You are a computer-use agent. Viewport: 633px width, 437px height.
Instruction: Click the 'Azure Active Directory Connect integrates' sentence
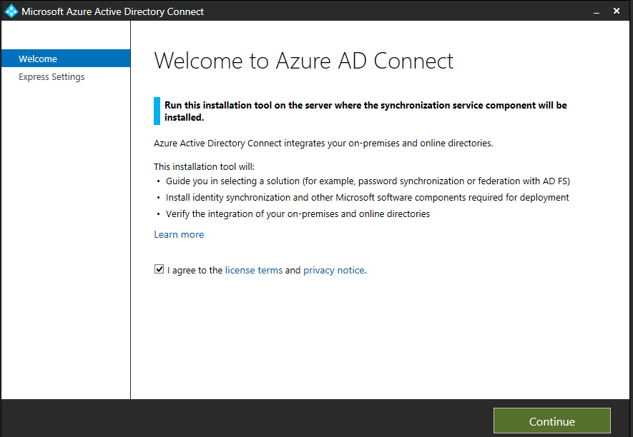[323, 143]
